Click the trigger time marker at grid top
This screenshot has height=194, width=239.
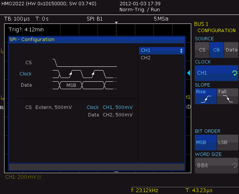pos(116,22)
